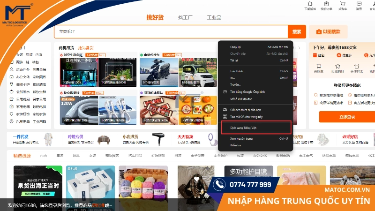Click the 家用电器 category row icon
Screen dimensions: 375x211
11,106
